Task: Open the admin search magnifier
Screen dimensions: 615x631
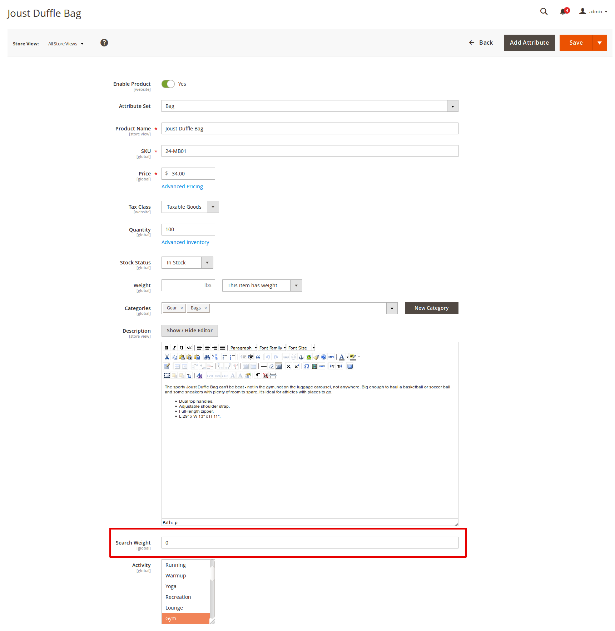Action: click(x=544, y=11)
